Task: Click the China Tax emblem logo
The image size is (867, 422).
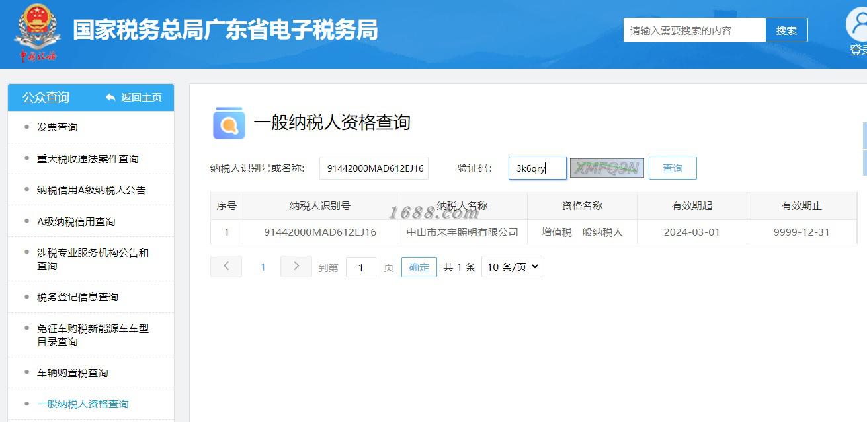Action: tap(38, 33)
